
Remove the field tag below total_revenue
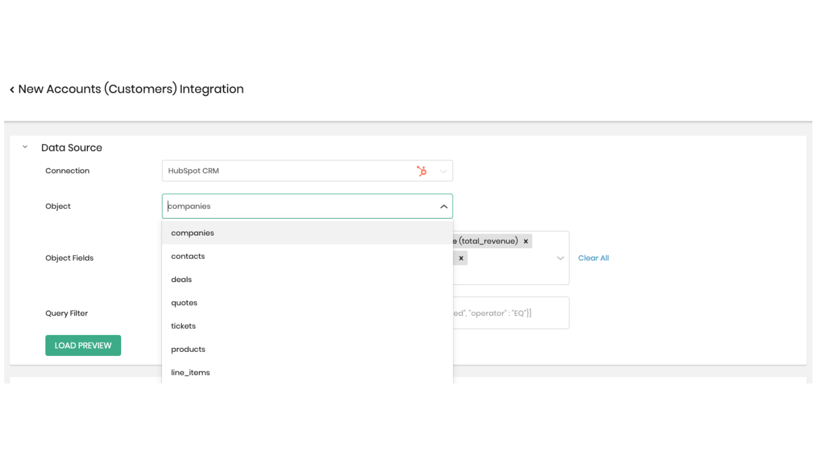coord(461,258)
